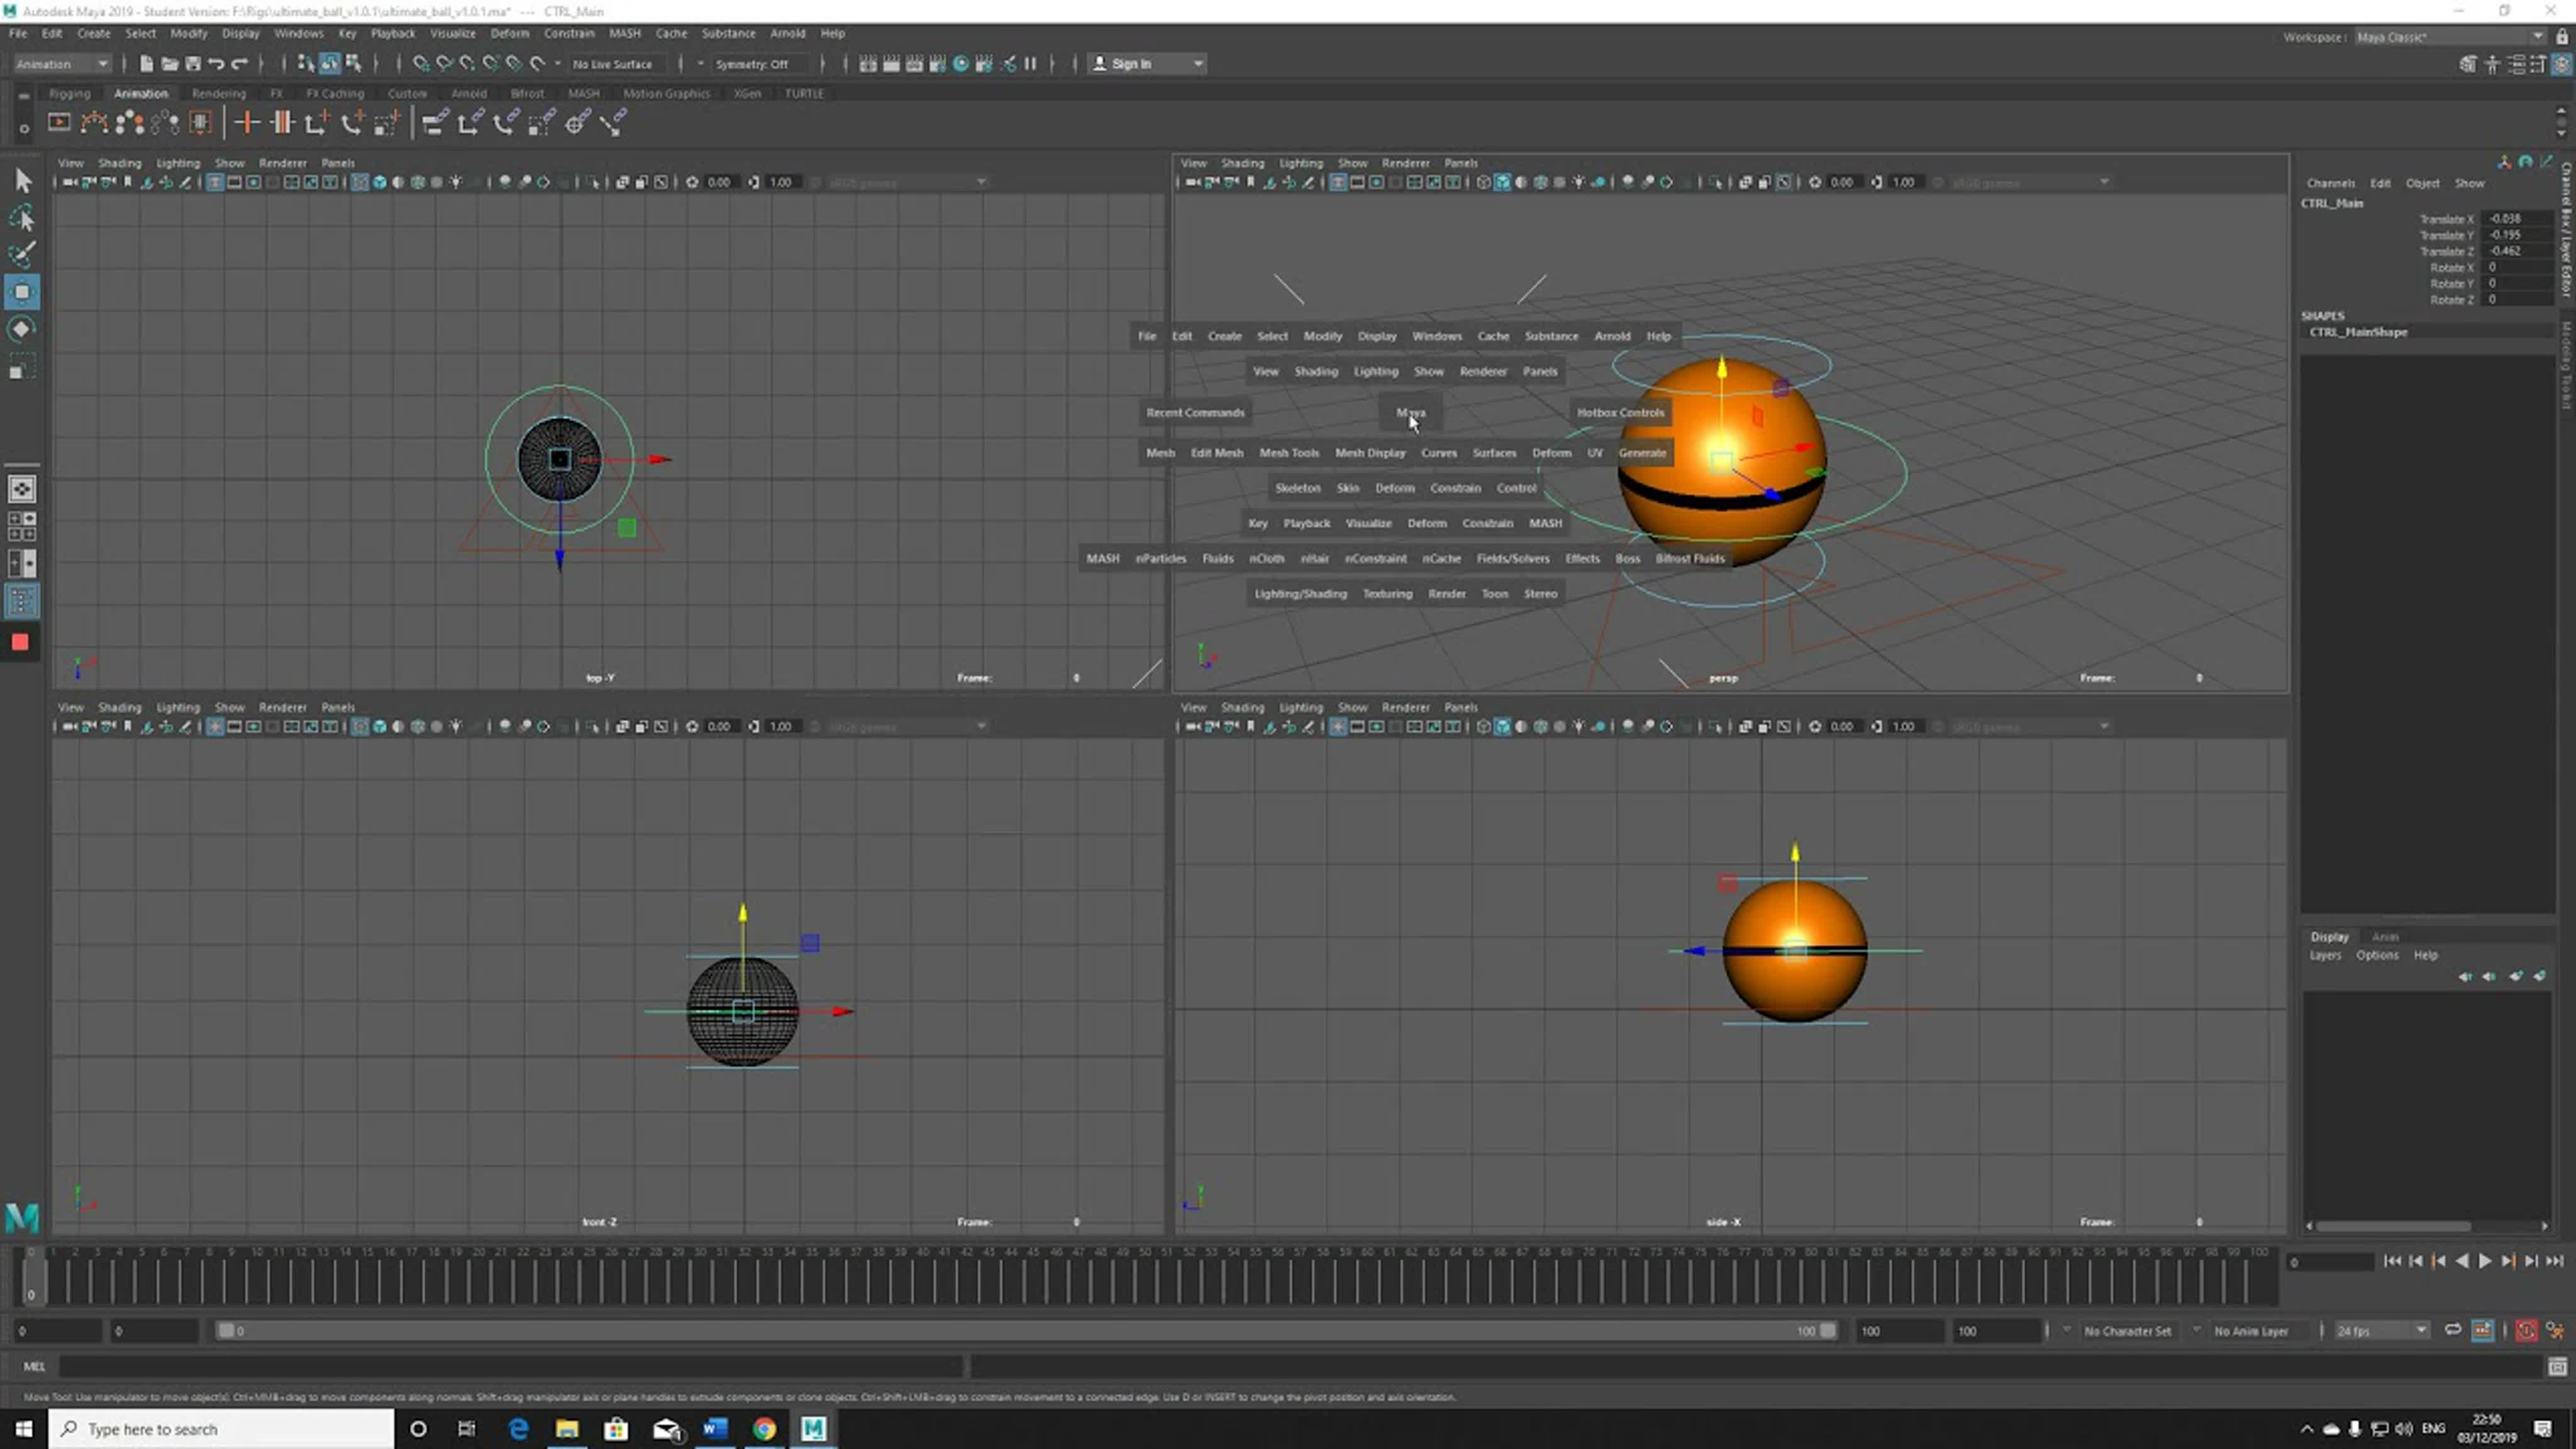Undo the last action

216,64
